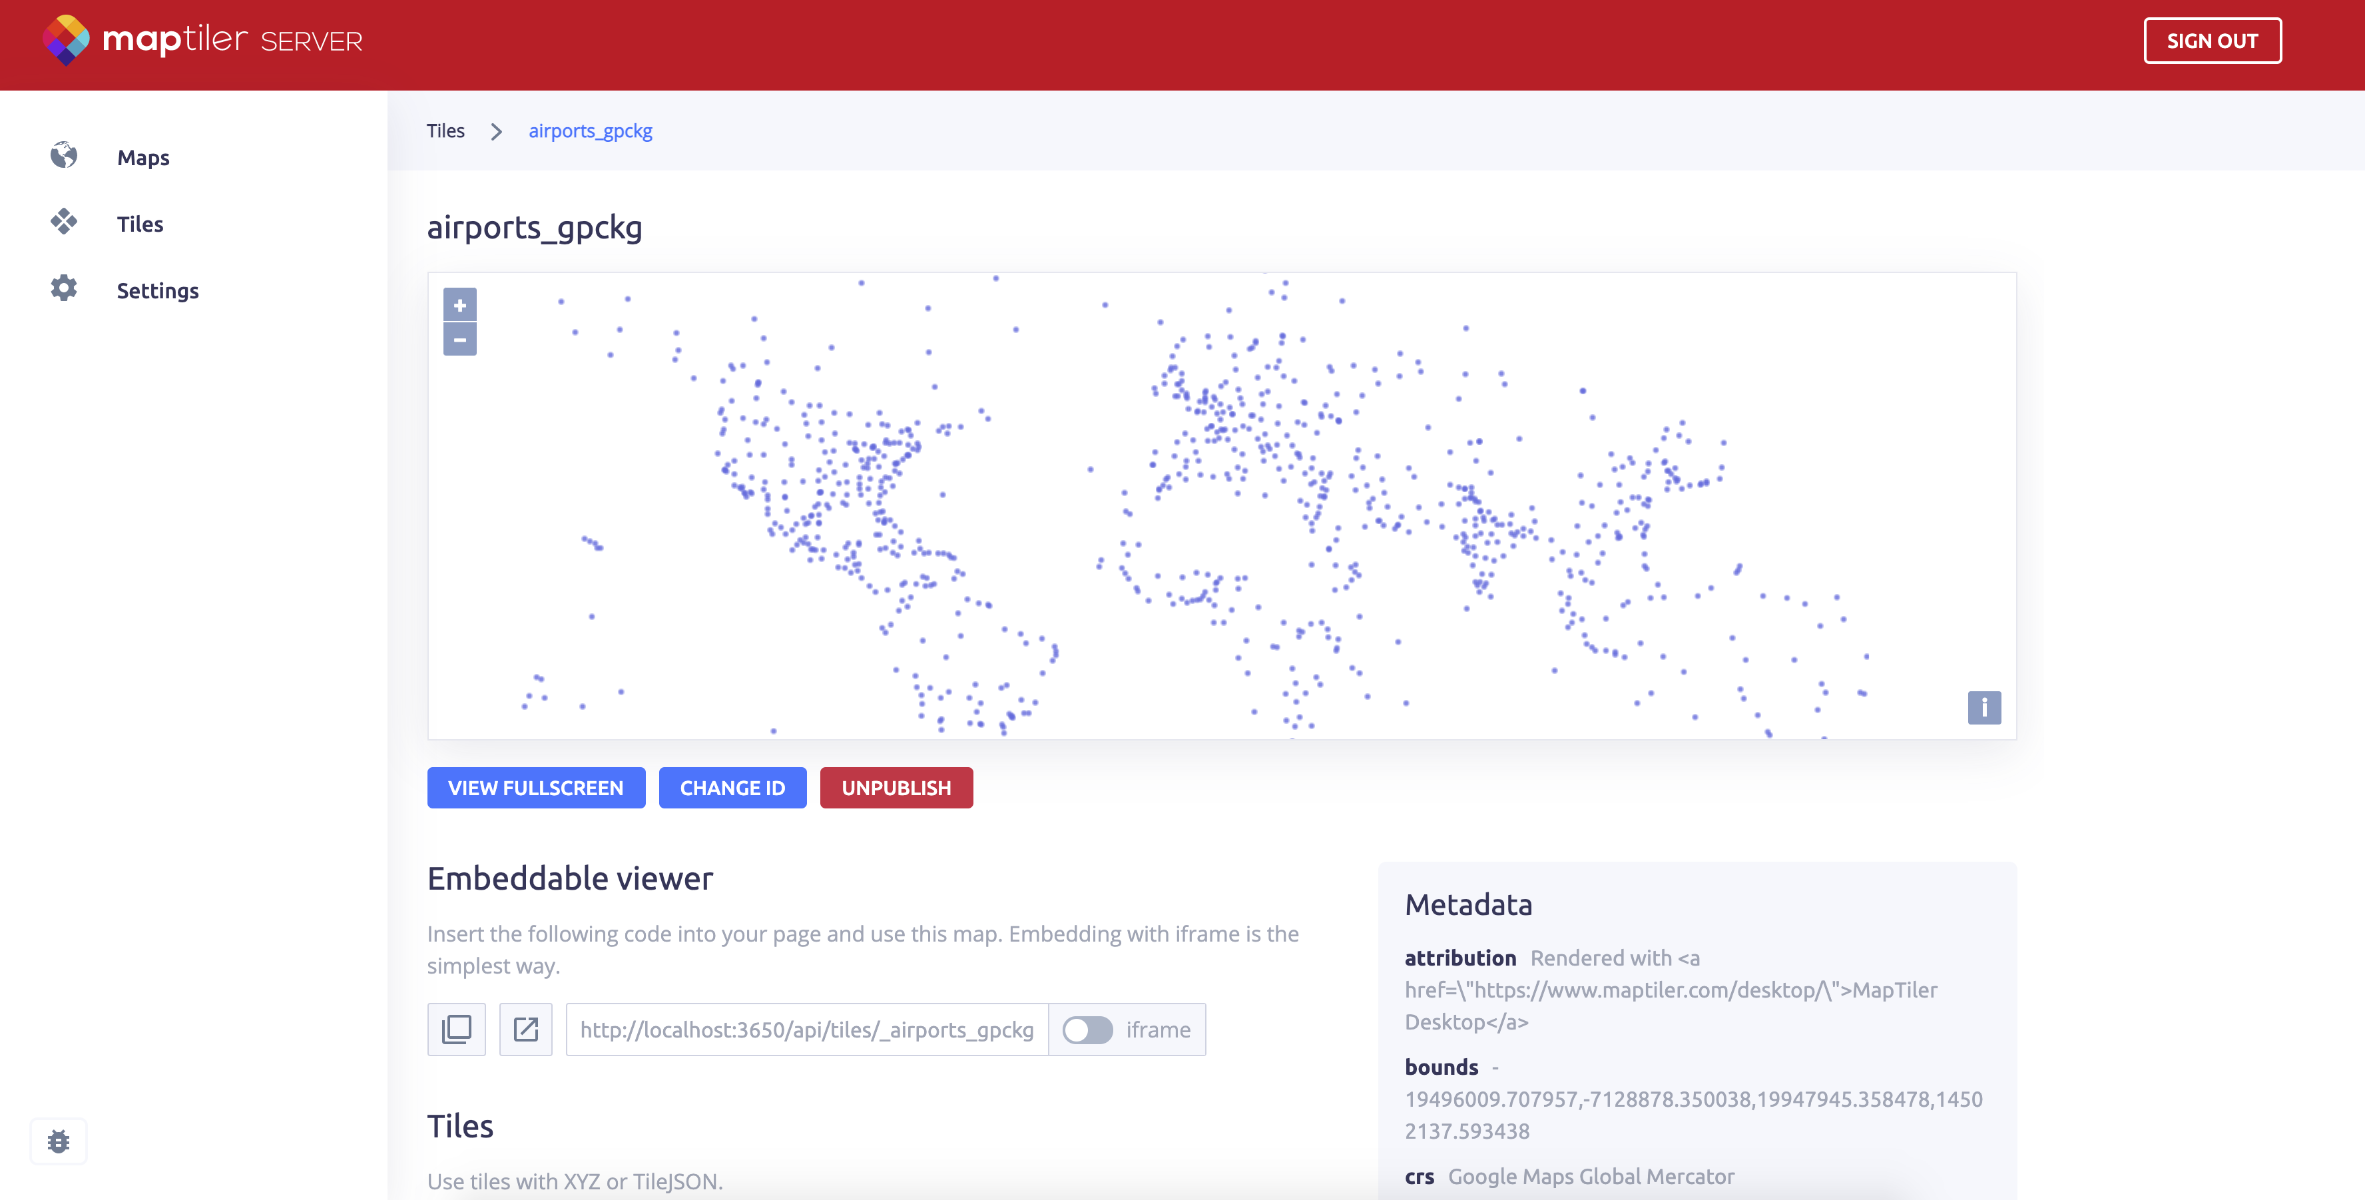The width and height of the screenshot is (2365, 1200).
Task: Open viewer URL in new window
Action: click(525, 1030)
